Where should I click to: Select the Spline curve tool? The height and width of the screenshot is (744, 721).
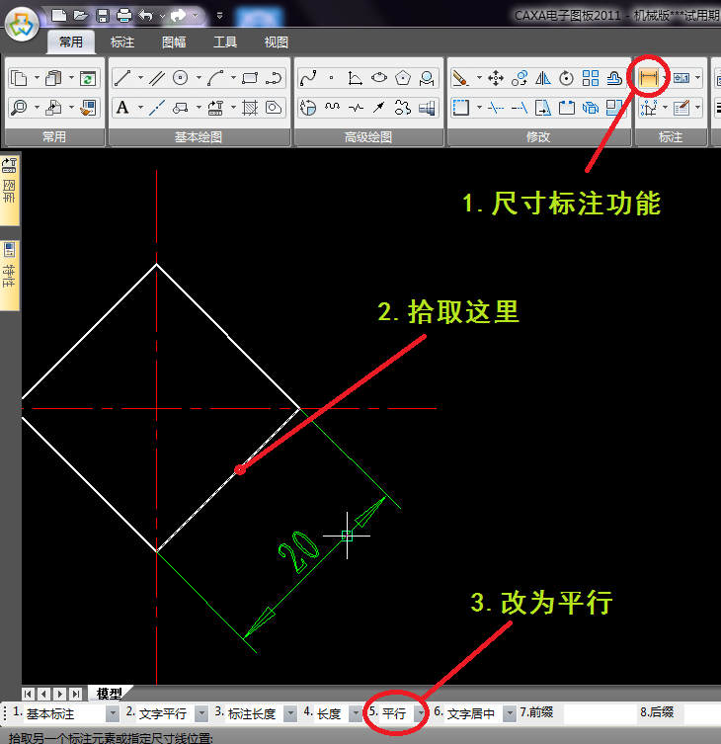[x=308, y=78]
